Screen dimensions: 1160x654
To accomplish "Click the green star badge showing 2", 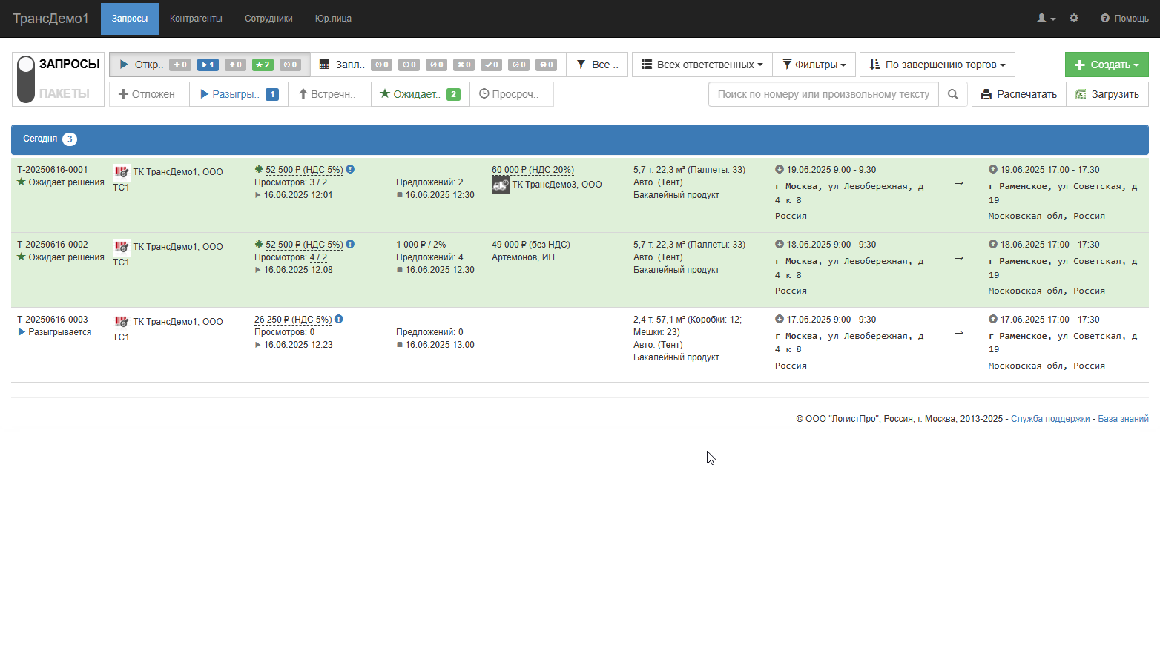I will pyautogui.click(x=263, y=65).
